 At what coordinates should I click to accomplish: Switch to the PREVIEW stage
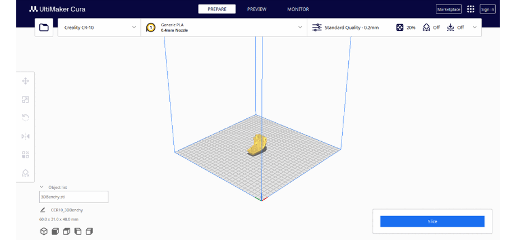(257, 9)
